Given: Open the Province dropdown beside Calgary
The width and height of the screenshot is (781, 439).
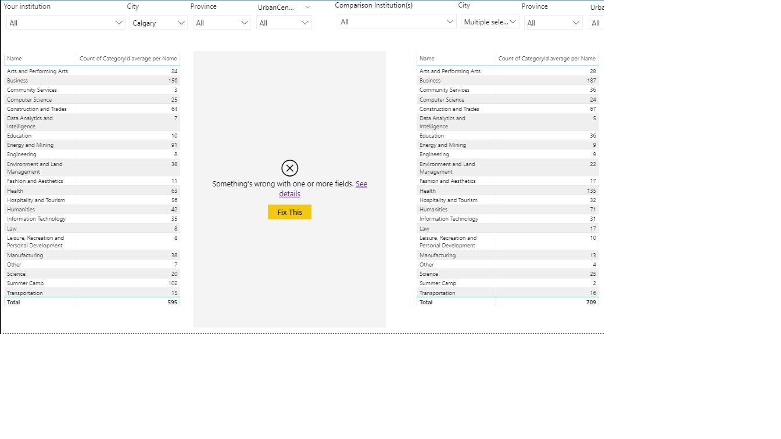Looking at the screenshot, I should [x=221, y=23].
